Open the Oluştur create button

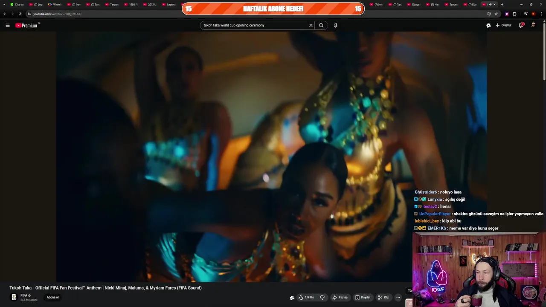(503, 25)
